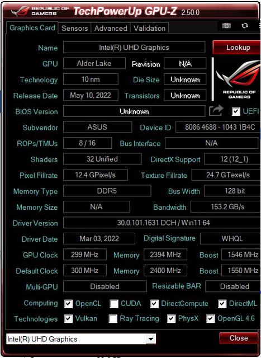
Task: Click the Intel(R) UHD Graphics combo box
Action: (81, 339)
